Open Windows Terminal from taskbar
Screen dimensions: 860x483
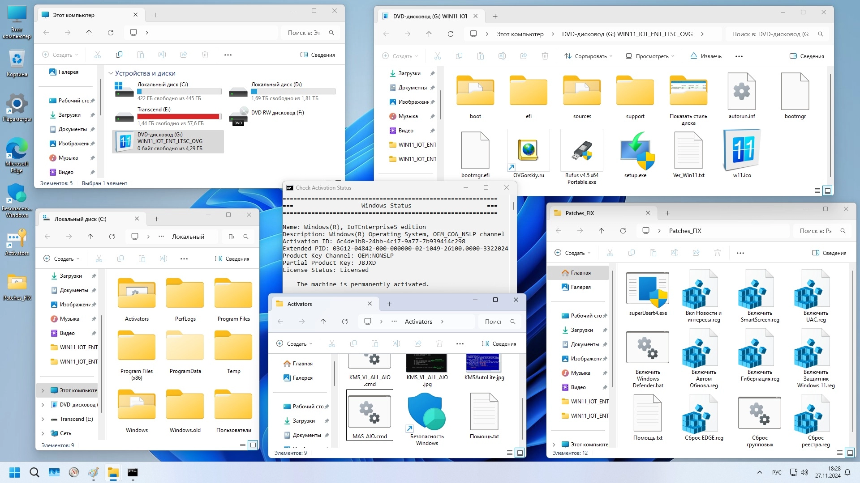tap(133, 472)
